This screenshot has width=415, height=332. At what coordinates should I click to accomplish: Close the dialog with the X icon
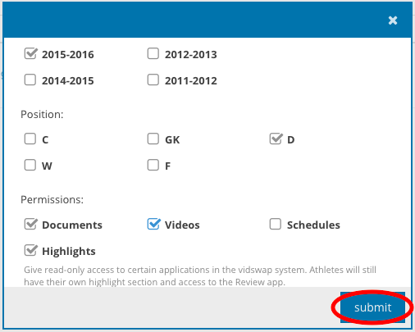[x=393, y=20]
